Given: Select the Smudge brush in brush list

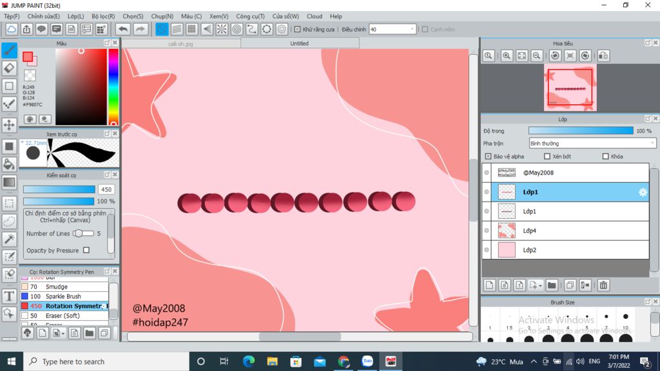Looking at the screenshot, I should [x=64, y=287].
